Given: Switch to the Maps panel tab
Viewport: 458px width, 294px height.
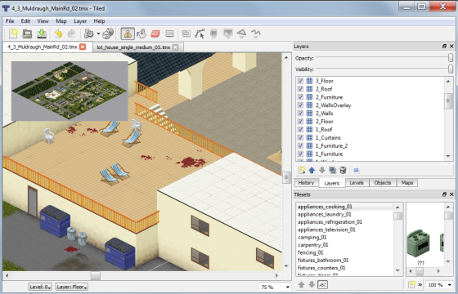Looking at the screenshot, I should (407, 183).
